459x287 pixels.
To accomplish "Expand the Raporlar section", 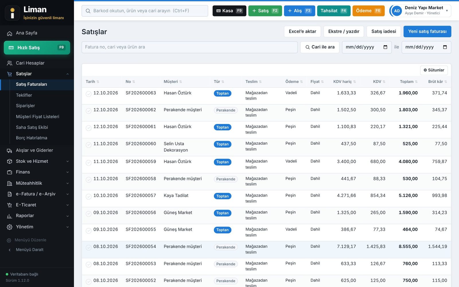I will (x=67, y=216).
